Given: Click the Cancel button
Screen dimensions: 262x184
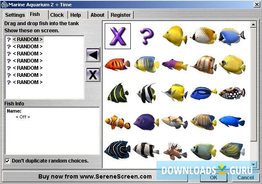Looking at the screenshot, I should click(246, 177).
